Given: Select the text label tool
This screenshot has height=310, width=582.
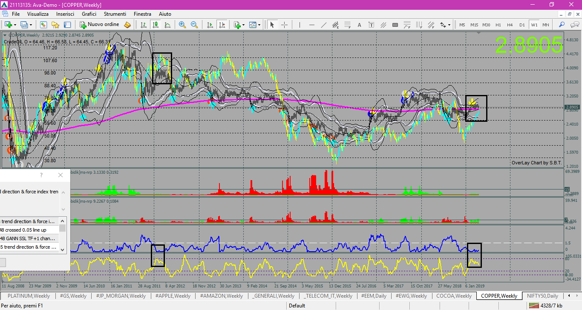Looking at the screenshot, I should click(372, 25).
